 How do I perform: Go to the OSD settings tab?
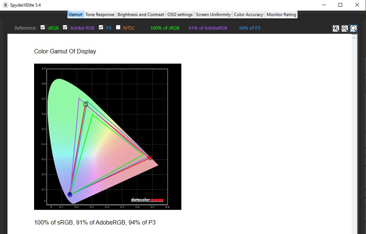pos(180,15)
